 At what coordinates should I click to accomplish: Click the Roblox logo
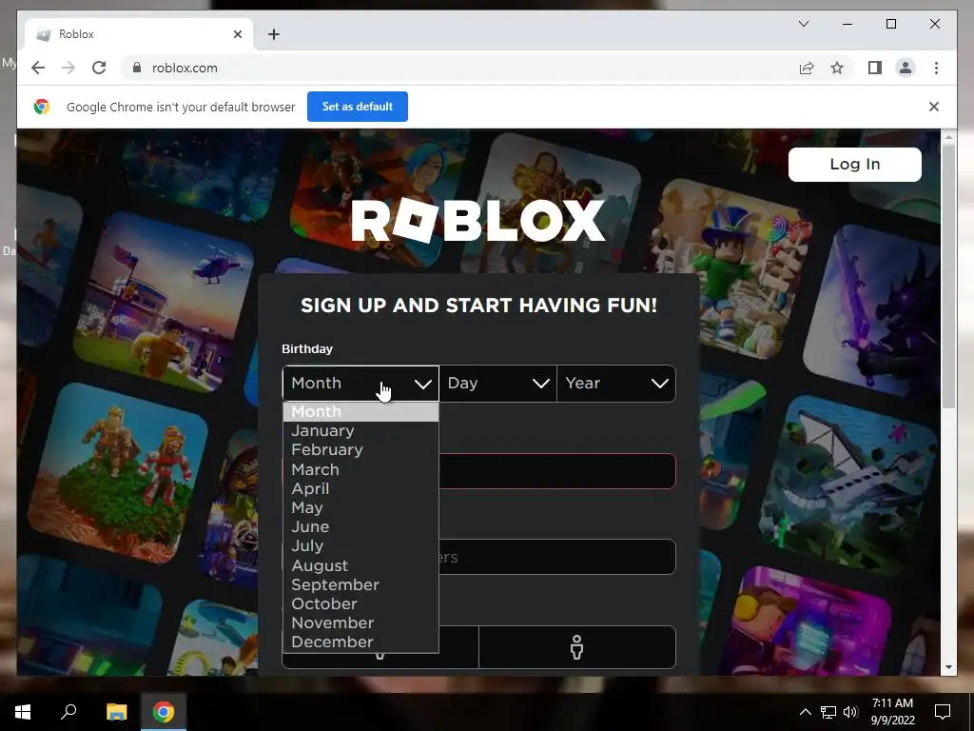(x=477, y=221)
